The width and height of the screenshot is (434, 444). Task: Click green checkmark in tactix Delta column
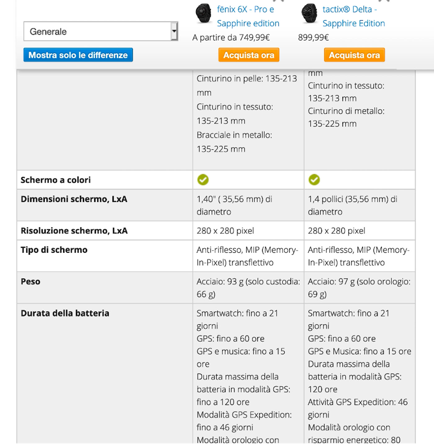[314, 180]
